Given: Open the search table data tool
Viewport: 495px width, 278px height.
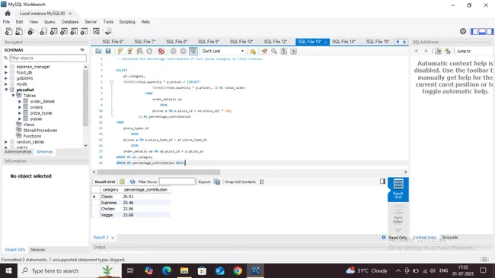Looking at the screenshot, I should tap(96, 31).
